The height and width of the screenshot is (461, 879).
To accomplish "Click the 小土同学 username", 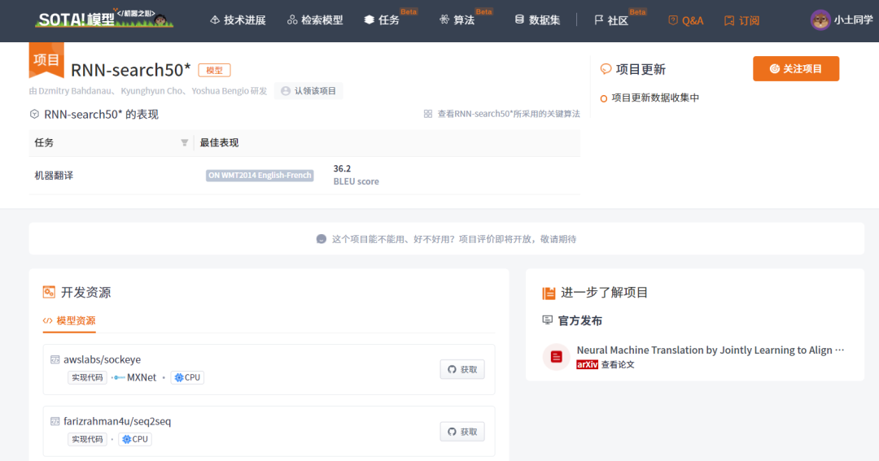I will click(x=853, y=20).
